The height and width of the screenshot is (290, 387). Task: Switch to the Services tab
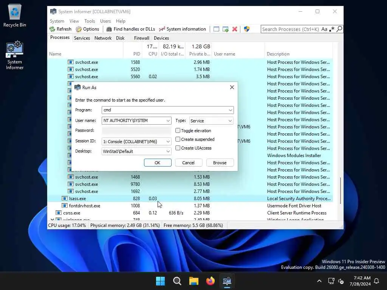pyautogui.click(x=82, y=38)
